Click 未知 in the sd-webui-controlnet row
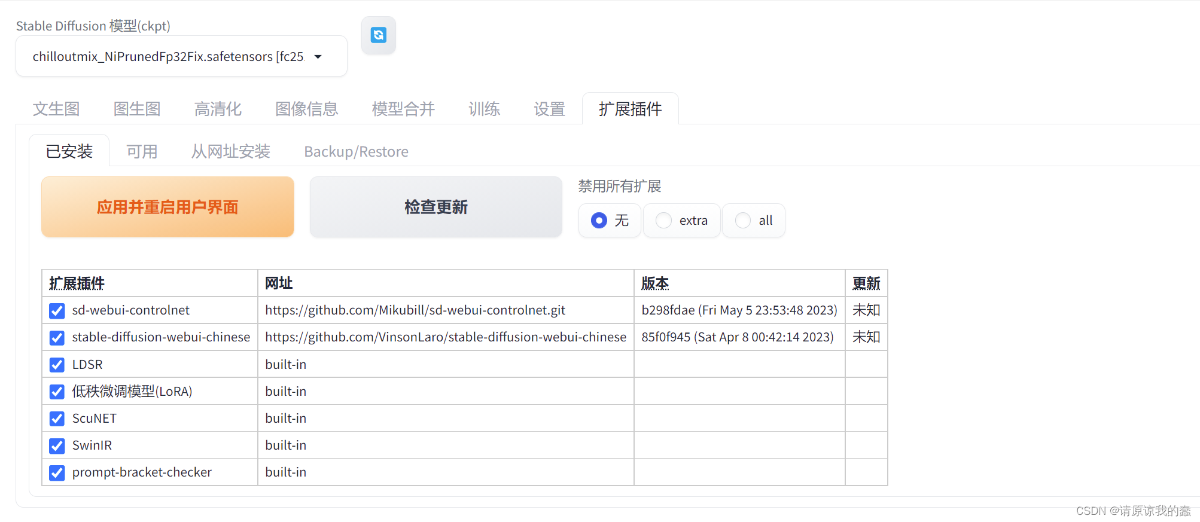Screen dimensions: 1200x522 pos(866,310)
